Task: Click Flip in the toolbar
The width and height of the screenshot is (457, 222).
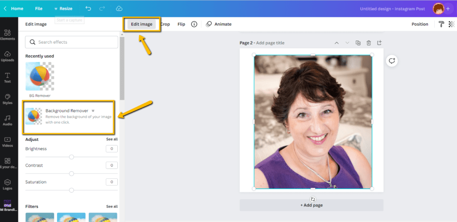Action: tap(181, 24)
